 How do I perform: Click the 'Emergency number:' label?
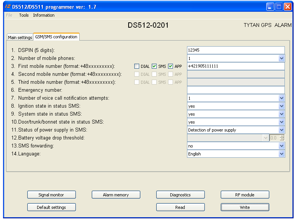click(x=40, y=90)
